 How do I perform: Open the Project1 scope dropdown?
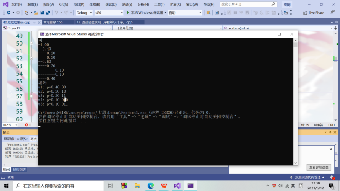pos(57,28)
